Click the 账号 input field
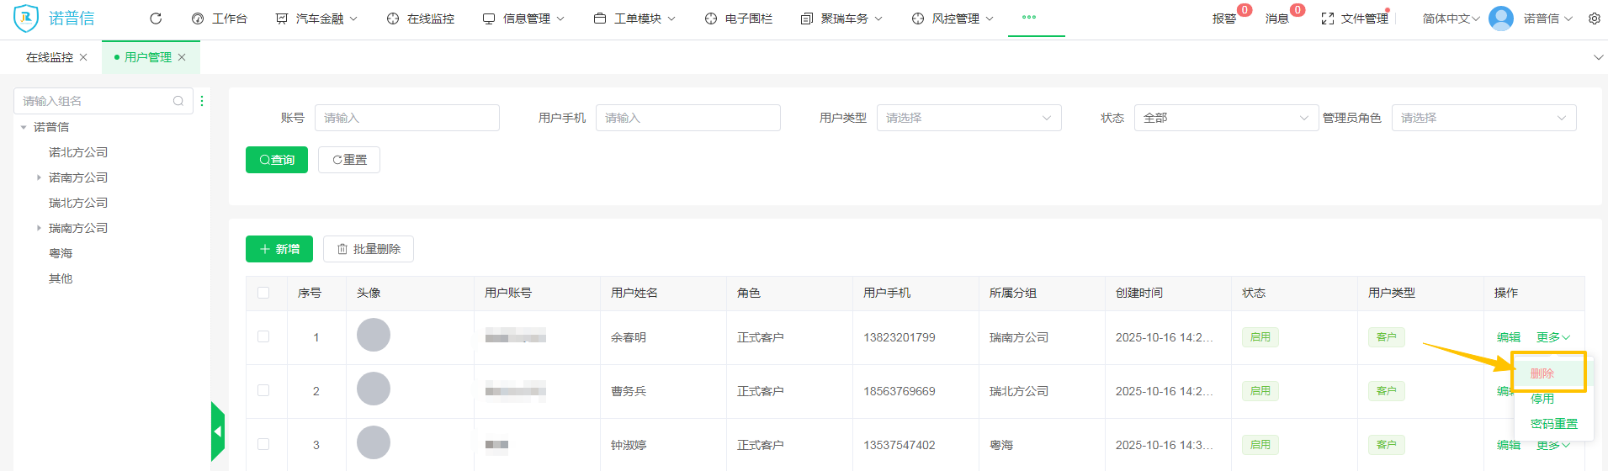Screen dimensions: 1608x471 pyautogui.click(x=406, y=118)
